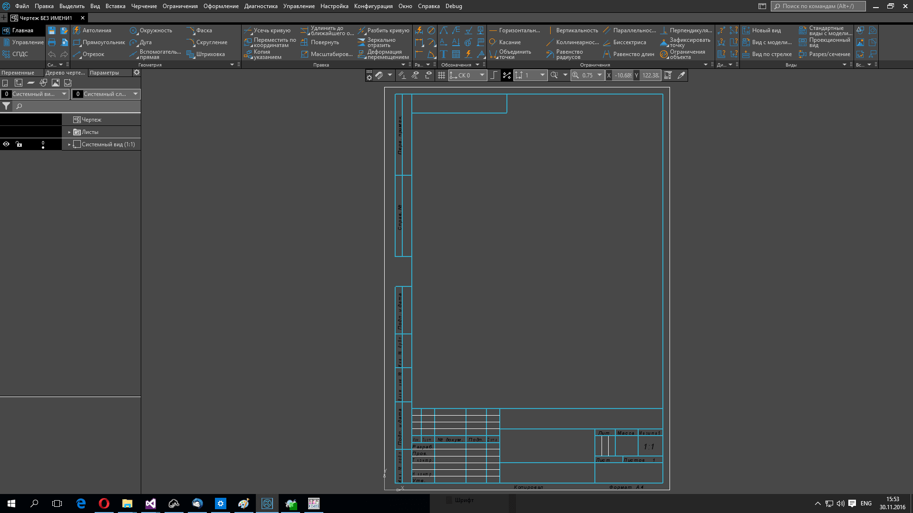913x513 pixels.
Task: Select the Автолиния drawing tool
Action: [x=92, y=30]
